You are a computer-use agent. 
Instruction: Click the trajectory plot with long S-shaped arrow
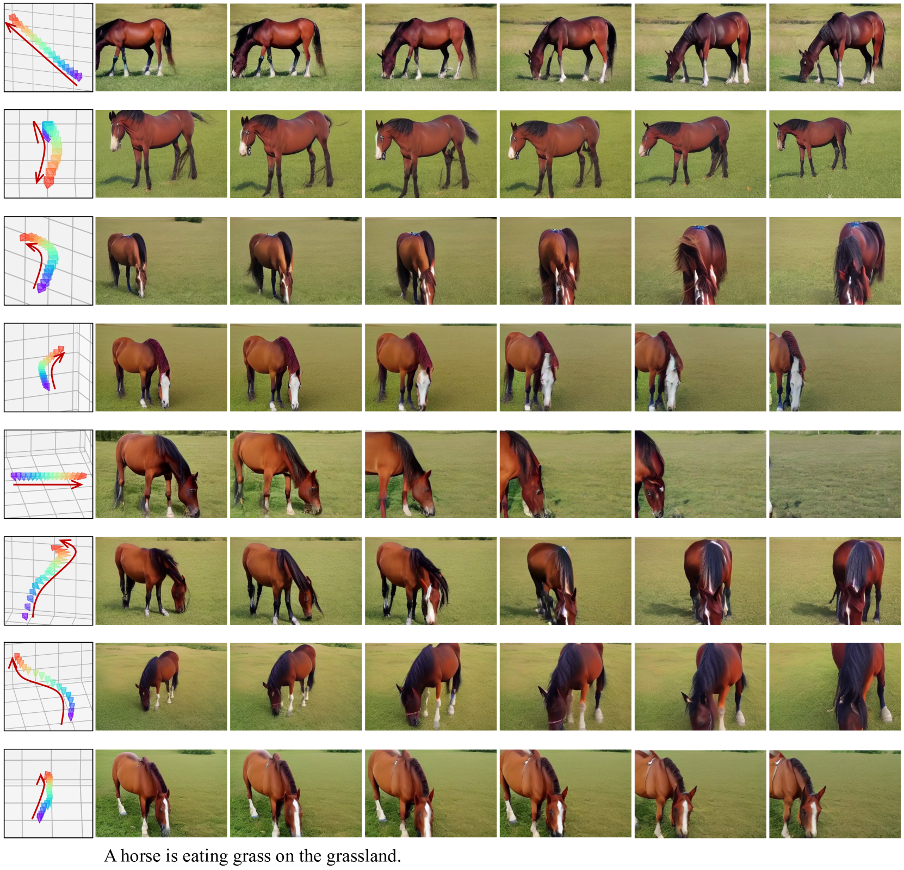(48, 581)
